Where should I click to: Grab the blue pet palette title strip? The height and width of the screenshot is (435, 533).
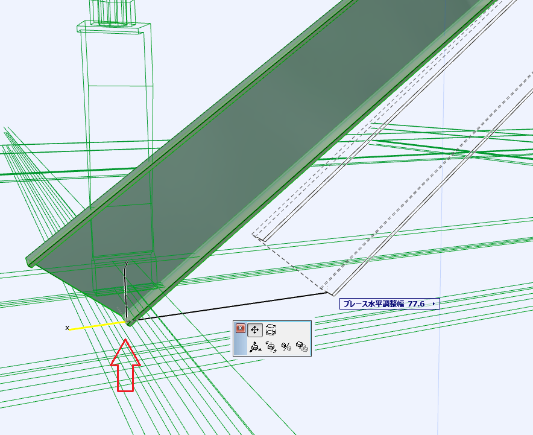239,347
